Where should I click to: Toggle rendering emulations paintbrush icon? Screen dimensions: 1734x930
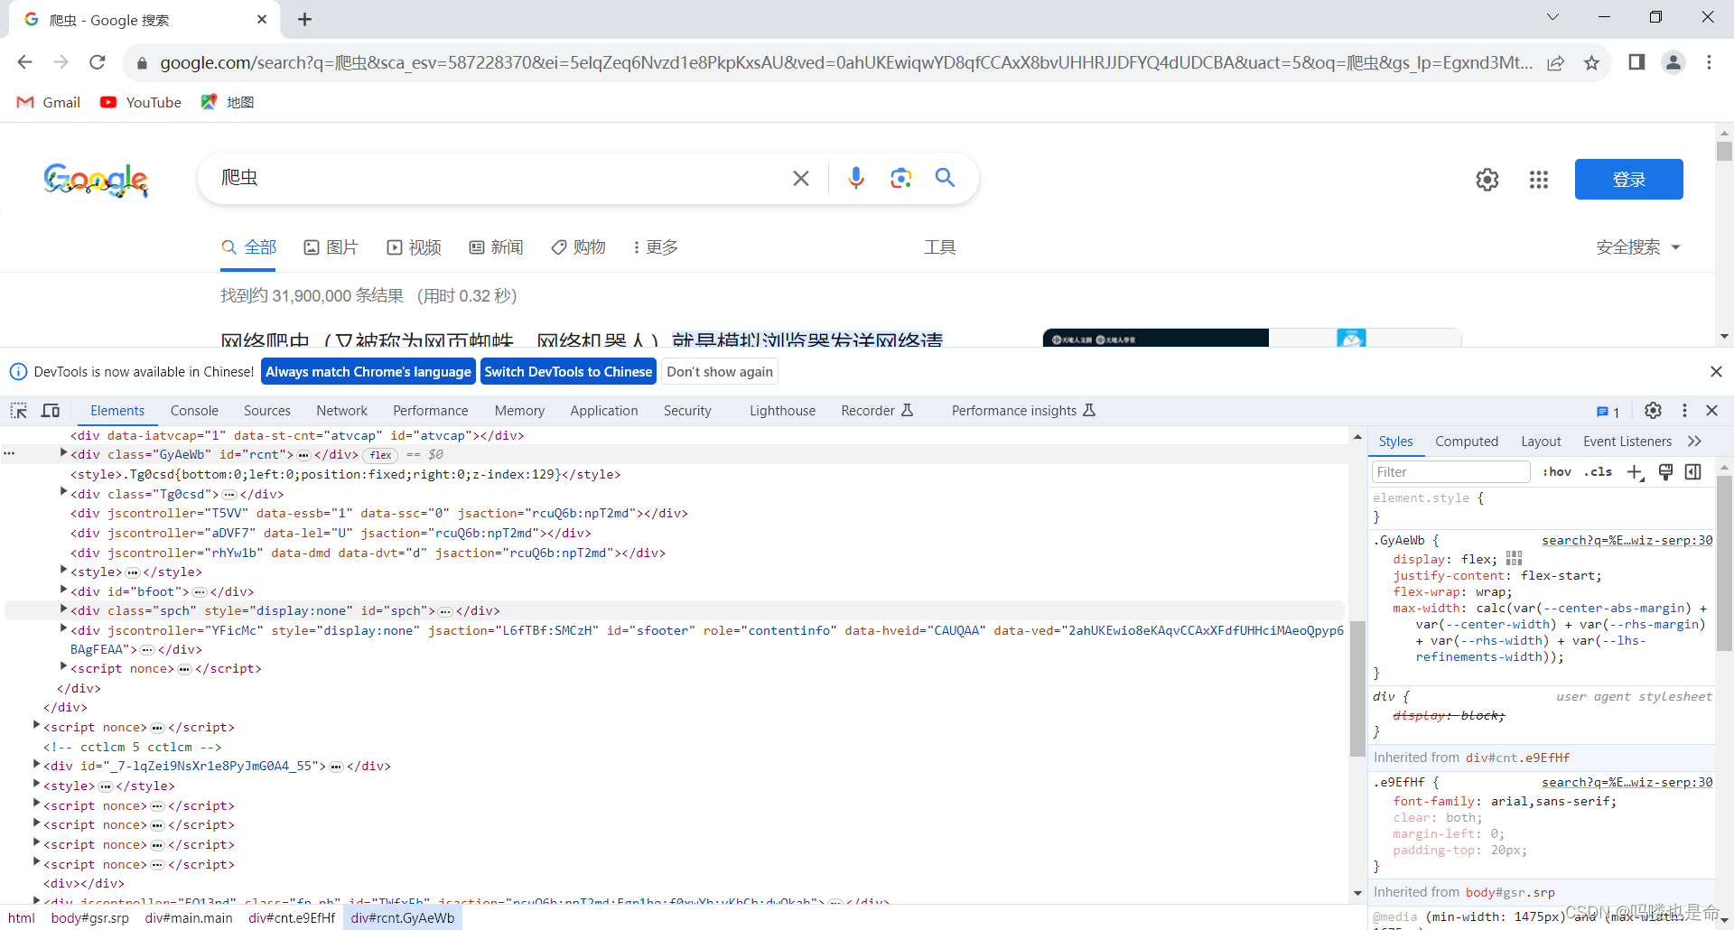(x=1666, y=472)
